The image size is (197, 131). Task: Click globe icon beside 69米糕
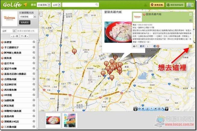tap(34, 95)
